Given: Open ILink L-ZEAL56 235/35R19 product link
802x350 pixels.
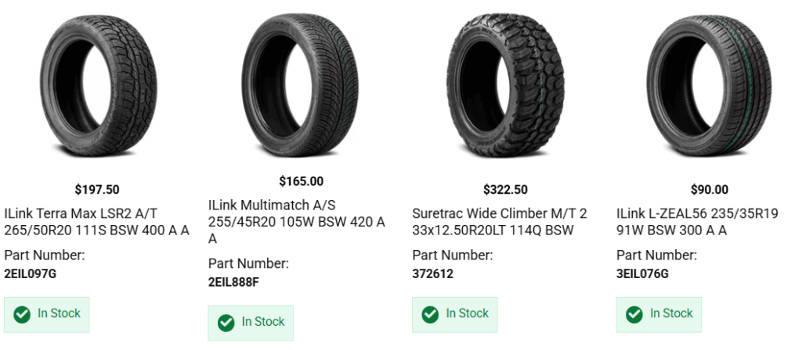Looking at the screenshot, I should click(x=697, y=221).
